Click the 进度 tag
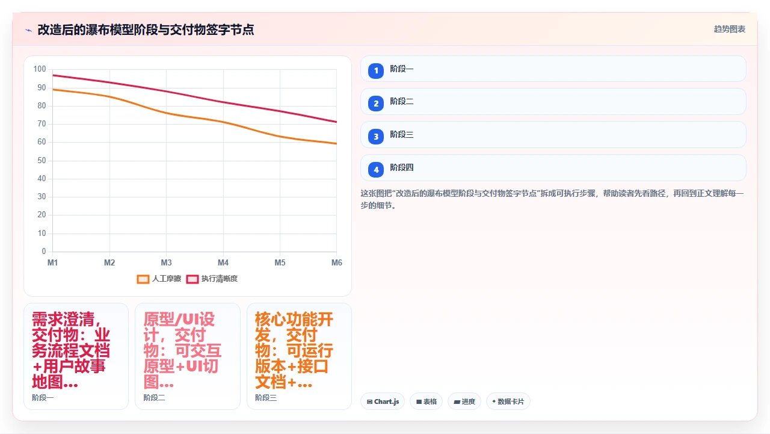The image size is (770, 434). point(464,401)
